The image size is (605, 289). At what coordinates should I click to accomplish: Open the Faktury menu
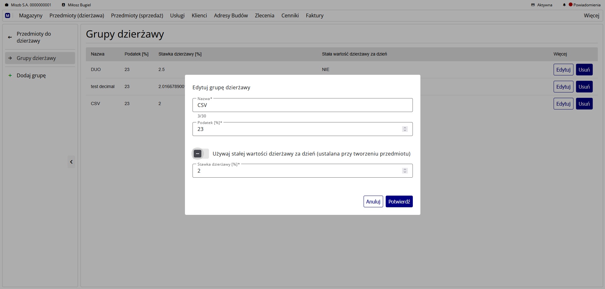(x=314, y=15)
